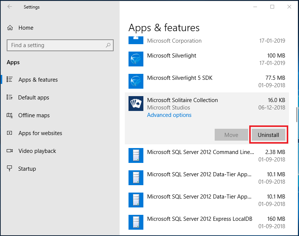Click the Microsoft Studios publisher text
The height and width of the screenshot is (236, 299).
(169, 108)
